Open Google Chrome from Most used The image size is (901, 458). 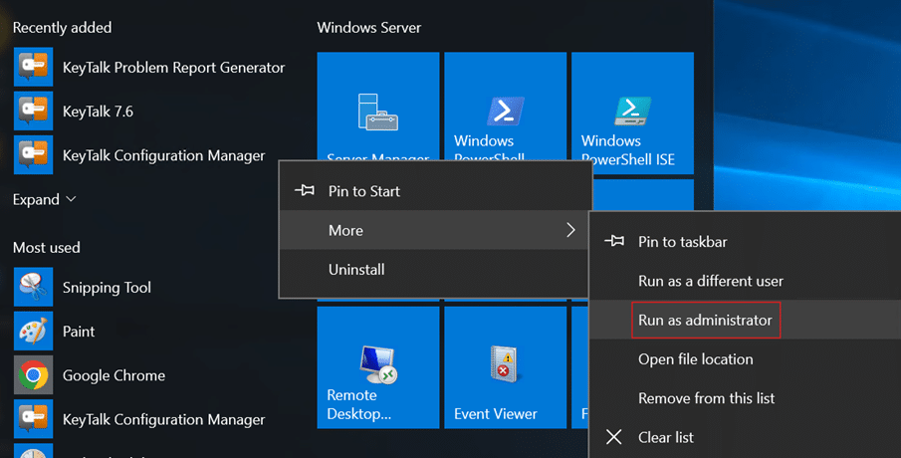tap(33, 375)
